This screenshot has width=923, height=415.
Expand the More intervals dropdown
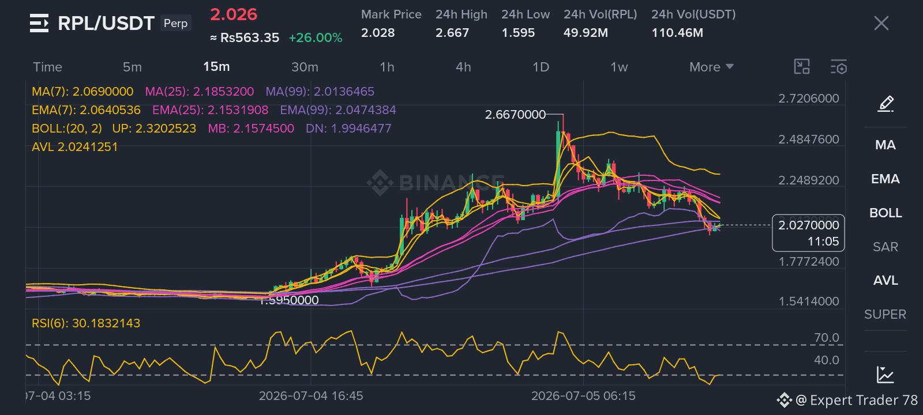coord(711,67)
